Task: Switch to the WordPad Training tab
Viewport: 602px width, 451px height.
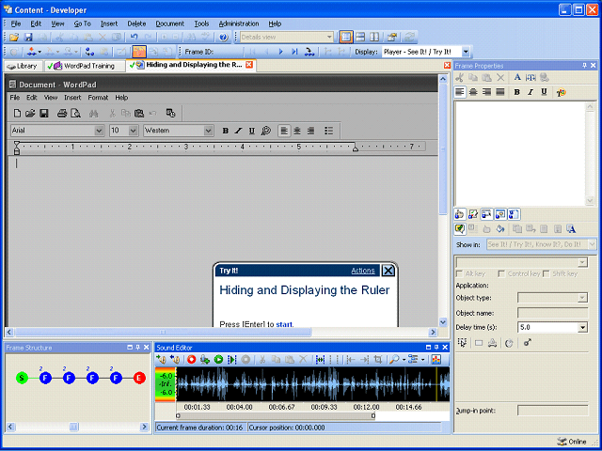Action: point(87,66)
